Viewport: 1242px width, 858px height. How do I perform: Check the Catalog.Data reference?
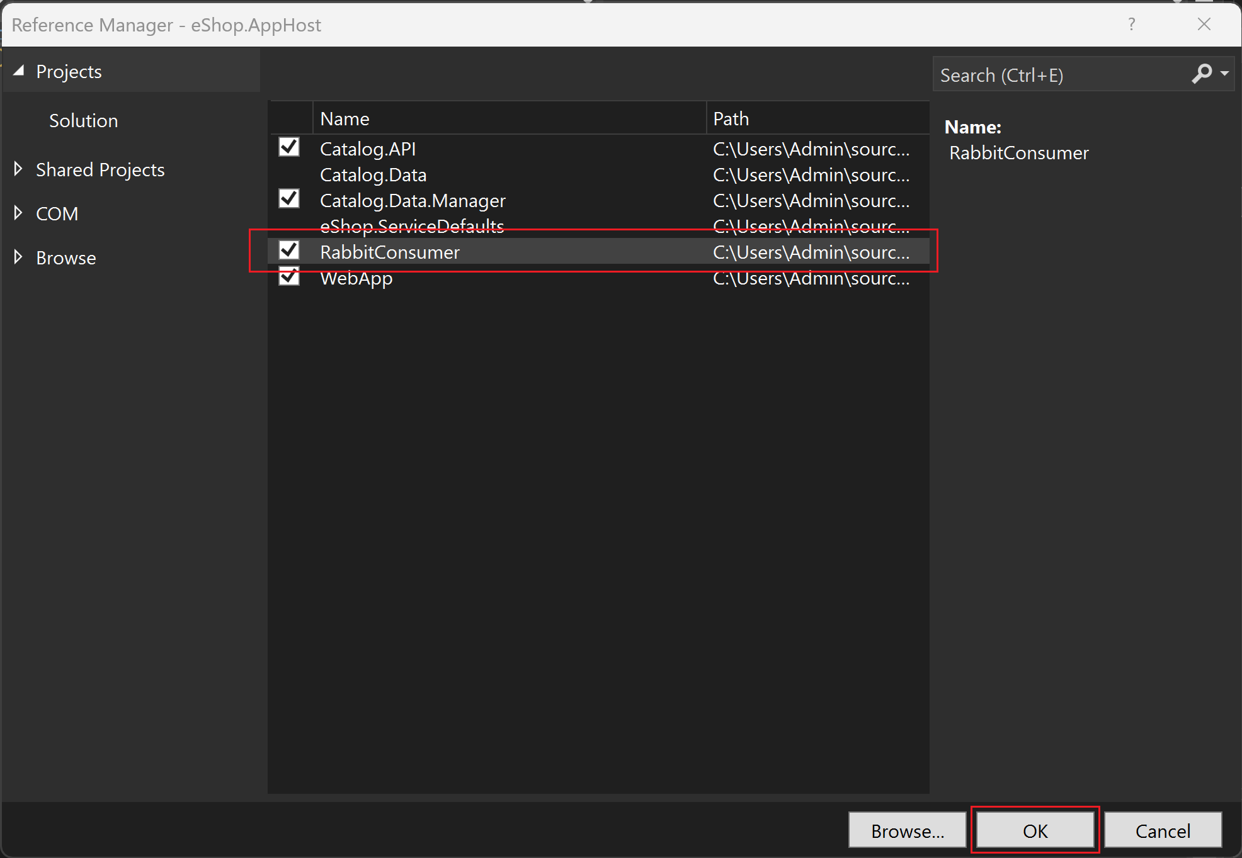288,174
